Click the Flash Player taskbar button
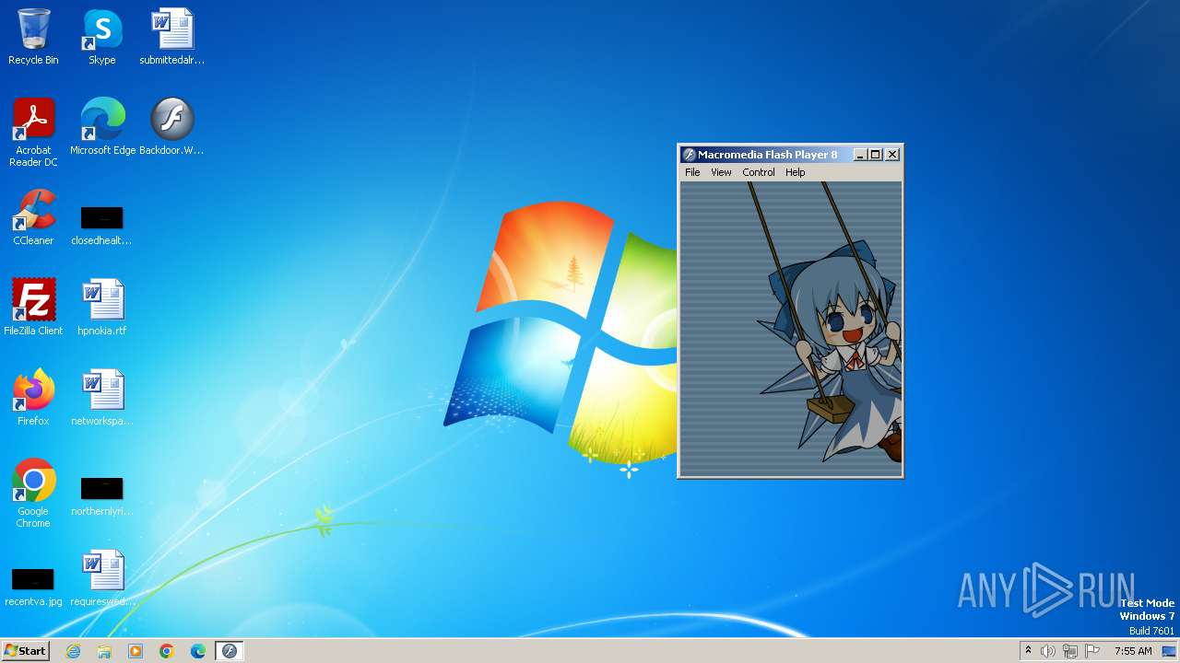The image size is (1180, 663). point(230,651)
